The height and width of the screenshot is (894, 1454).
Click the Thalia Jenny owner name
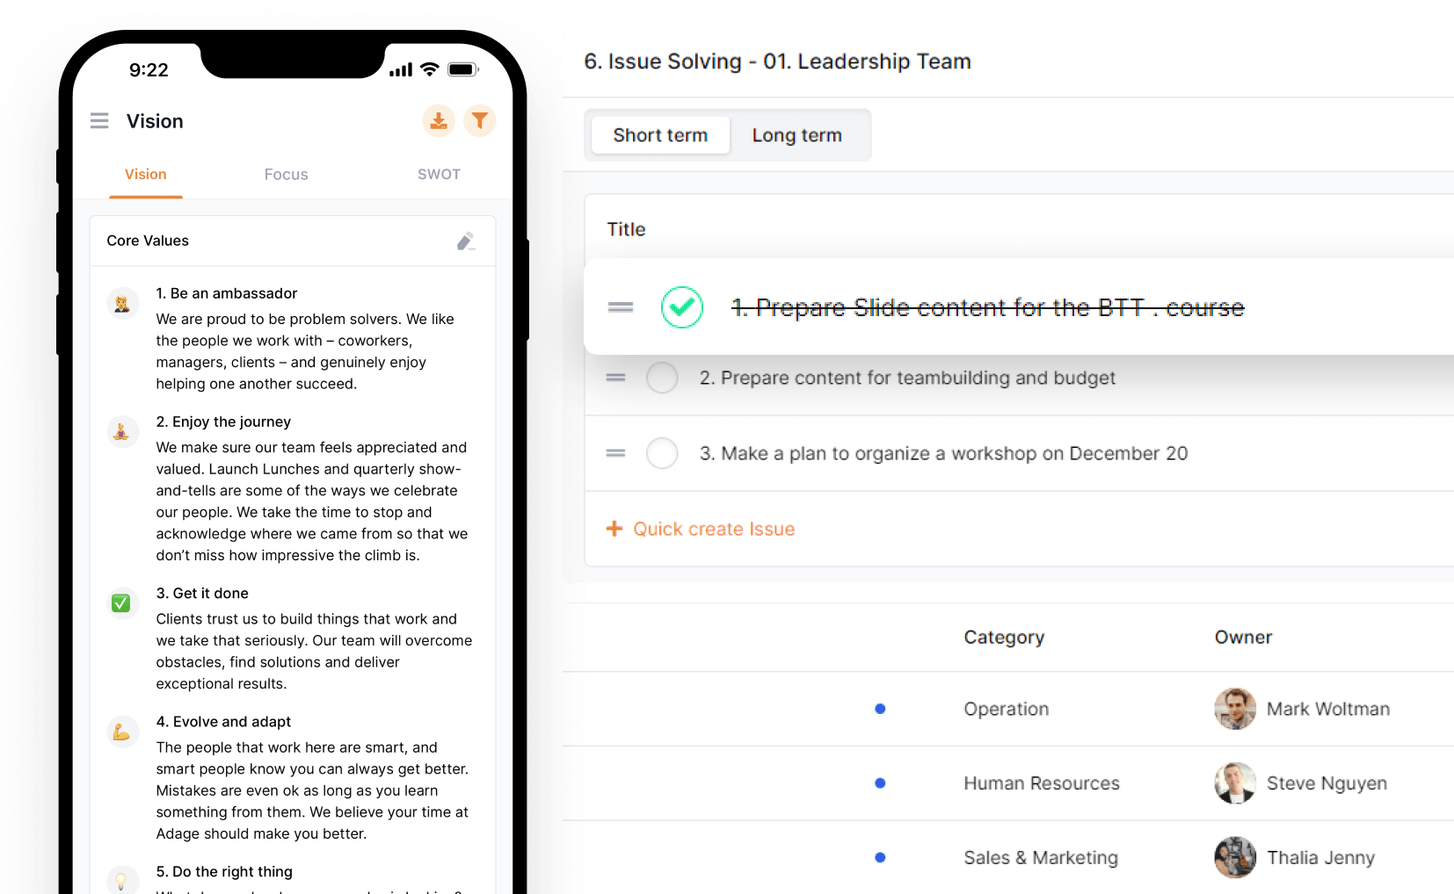tap(1320, 858)
